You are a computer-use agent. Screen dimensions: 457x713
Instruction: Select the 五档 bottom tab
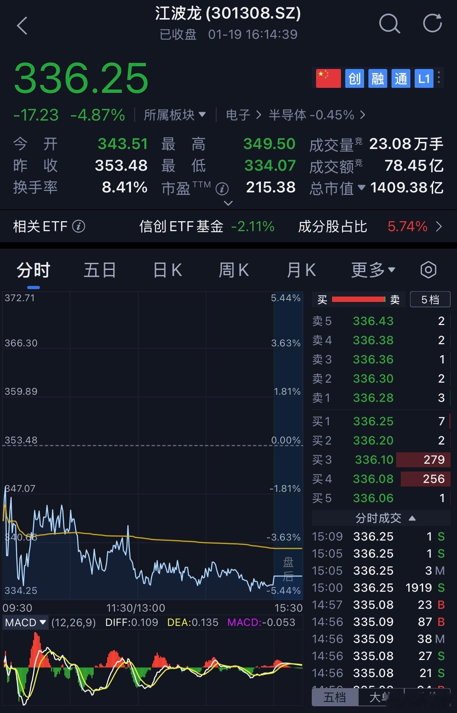click(x=335, y=697)
